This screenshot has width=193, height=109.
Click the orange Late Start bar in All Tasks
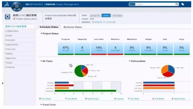click(62, 88)
